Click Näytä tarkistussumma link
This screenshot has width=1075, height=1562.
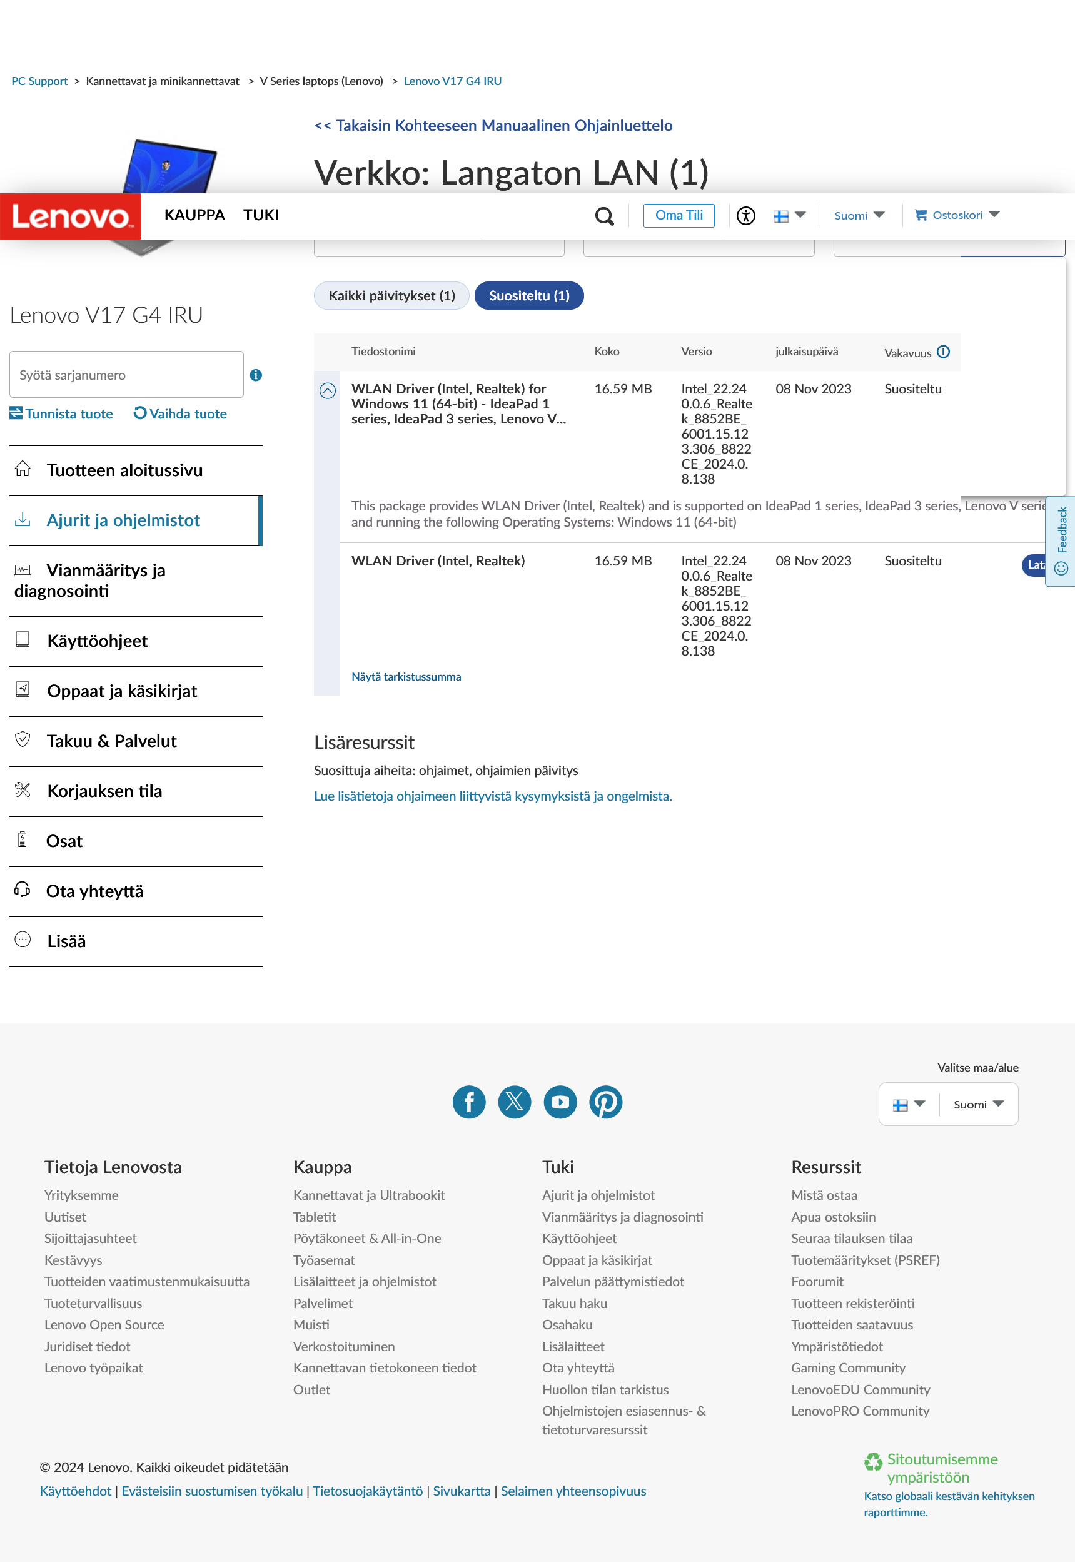(406, 676)
